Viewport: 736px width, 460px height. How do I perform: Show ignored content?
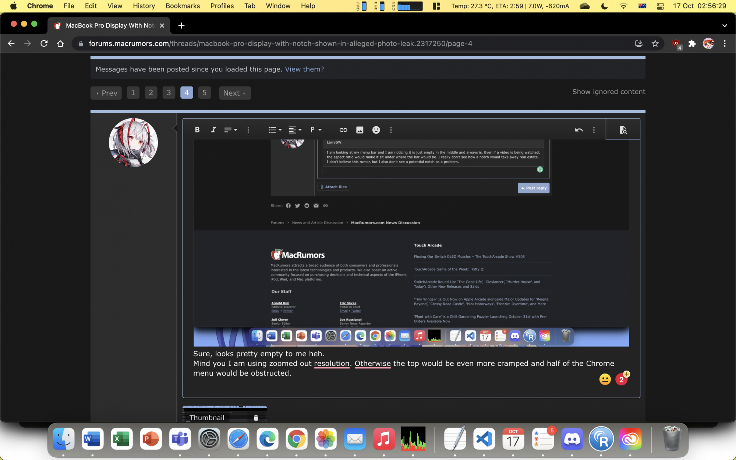click(x=608, y=92)
